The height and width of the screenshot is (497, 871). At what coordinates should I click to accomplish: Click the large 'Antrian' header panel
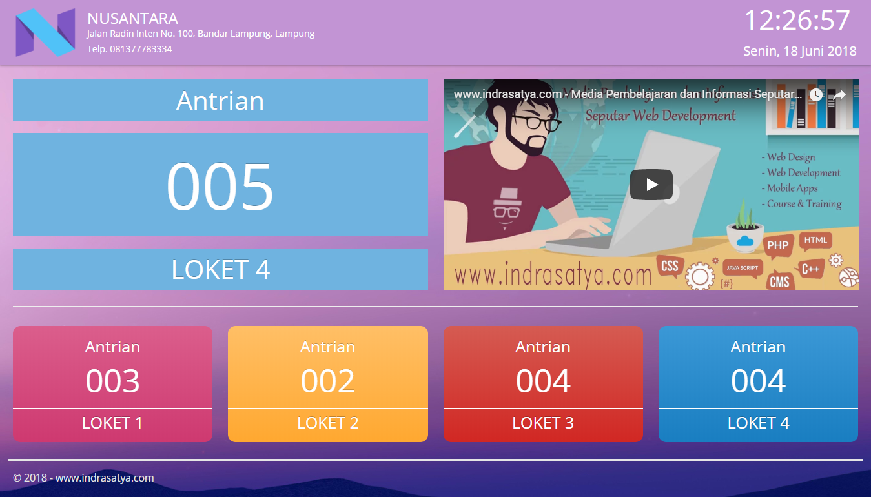coord(220,100)
